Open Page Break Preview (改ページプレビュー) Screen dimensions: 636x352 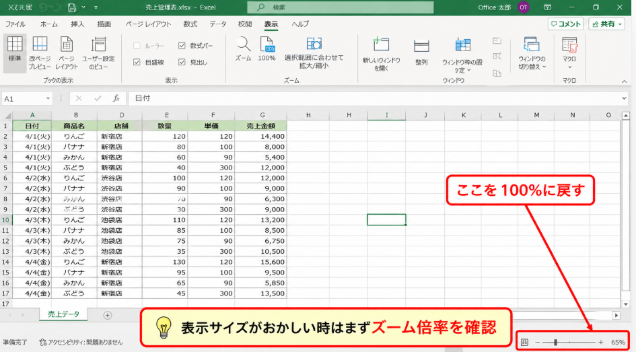[40, 52]
